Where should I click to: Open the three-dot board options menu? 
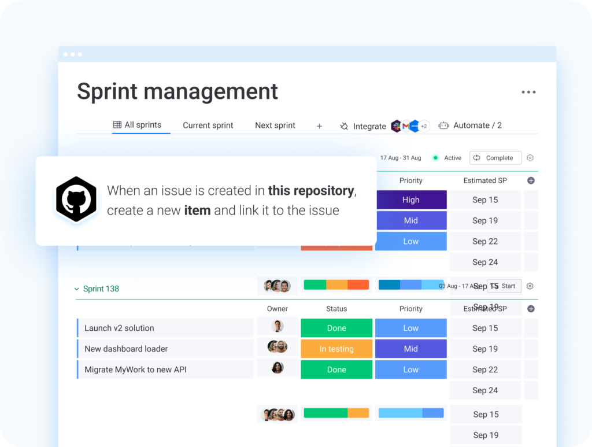point(528,92)
